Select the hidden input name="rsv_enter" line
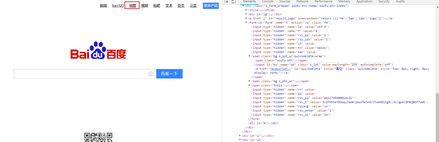Screen dimensions: 439x142 point(293,111)
